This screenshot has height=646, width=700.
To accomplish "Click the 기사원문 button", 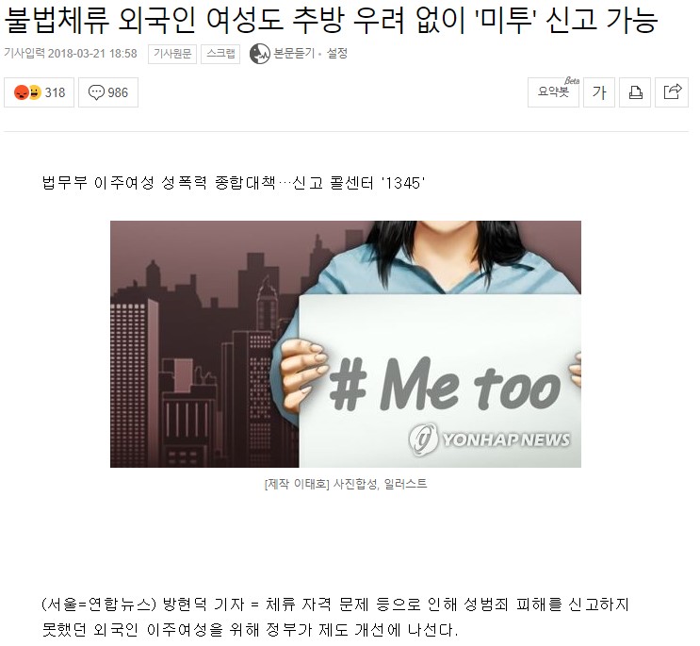I will (x=172, y=54).
